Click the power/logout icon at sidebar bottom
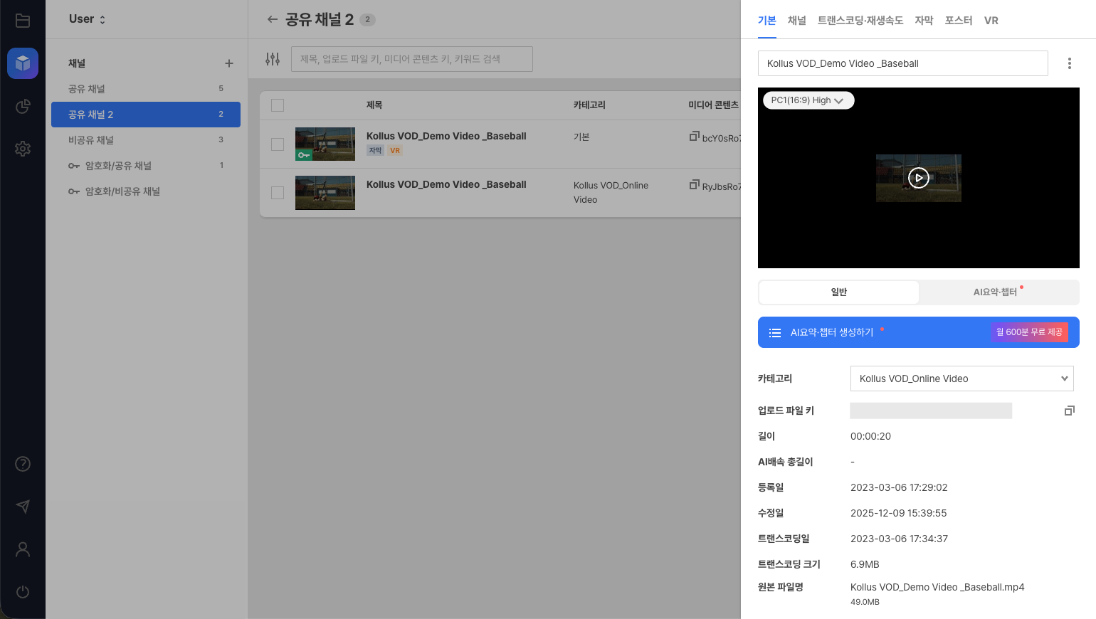This screenshot has height=619, width=1096. click(x=22, y=592)
